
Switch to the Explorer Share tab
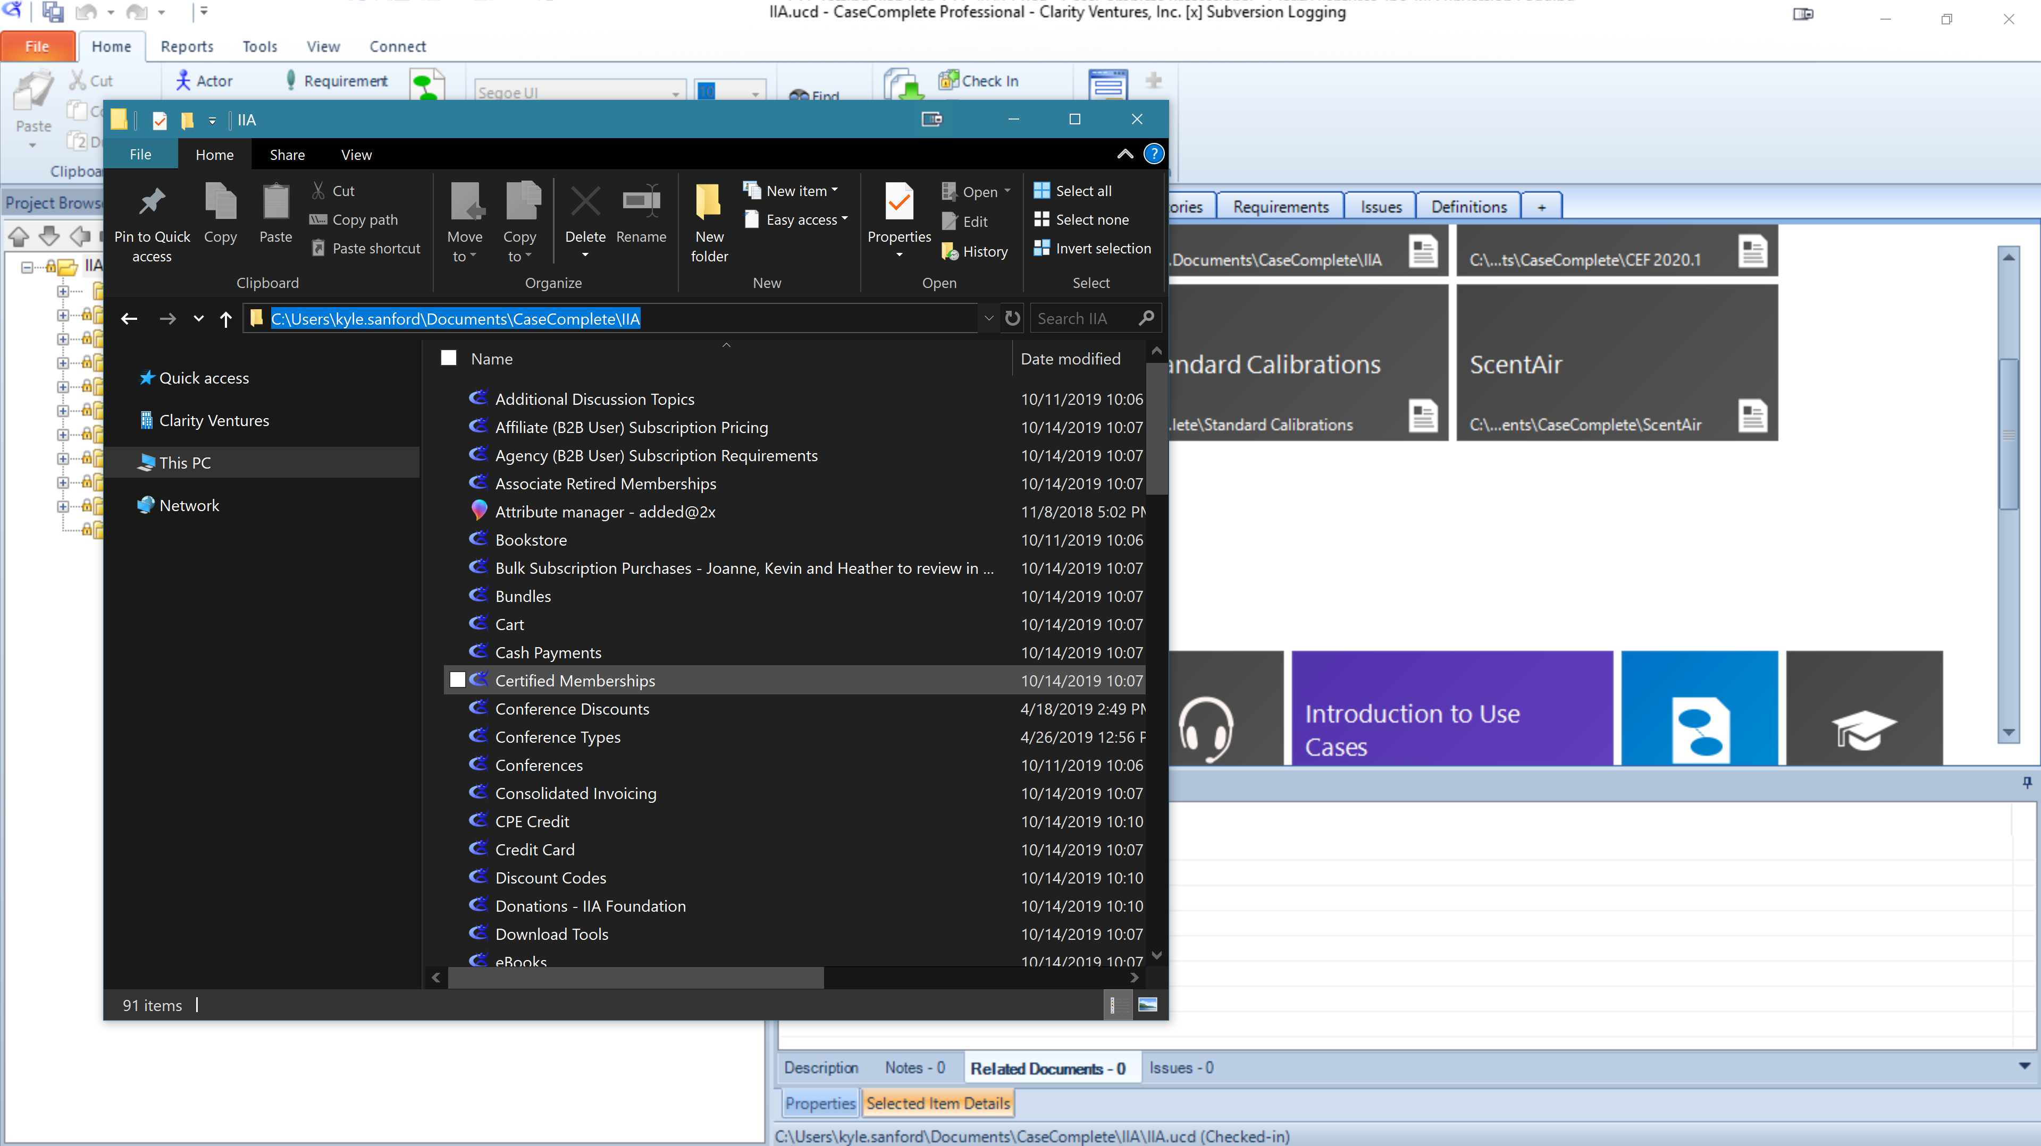pos(287,155)
